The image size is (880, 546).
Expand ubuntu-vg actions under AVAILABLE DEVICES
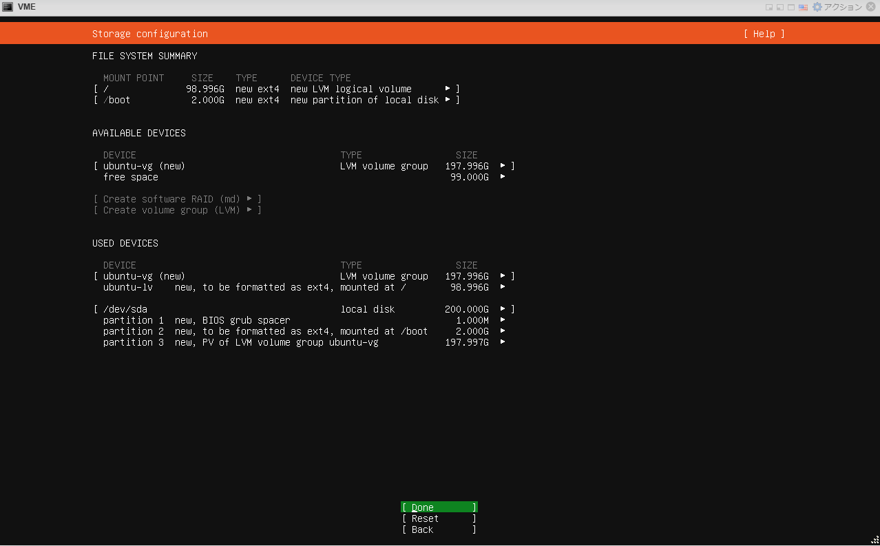[503, 166]
